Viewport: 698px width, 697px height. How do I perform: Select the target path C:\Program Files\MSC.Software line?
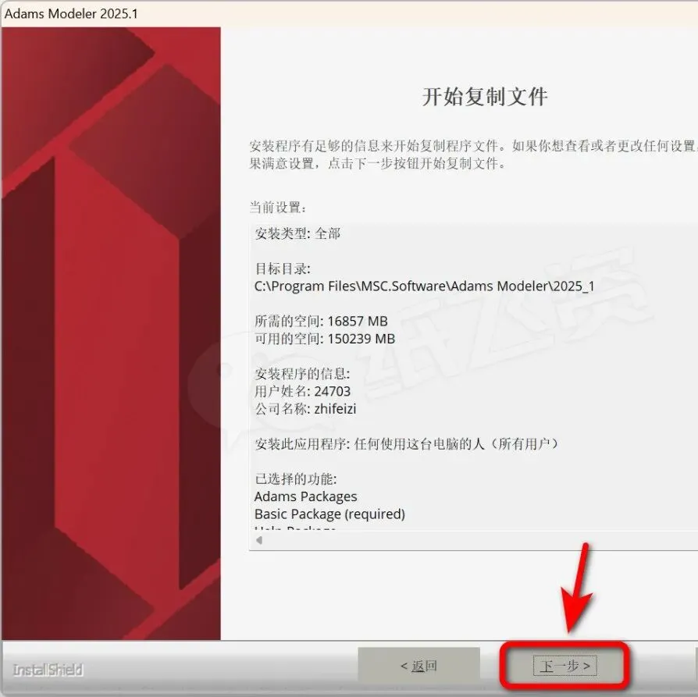point(424,286)
